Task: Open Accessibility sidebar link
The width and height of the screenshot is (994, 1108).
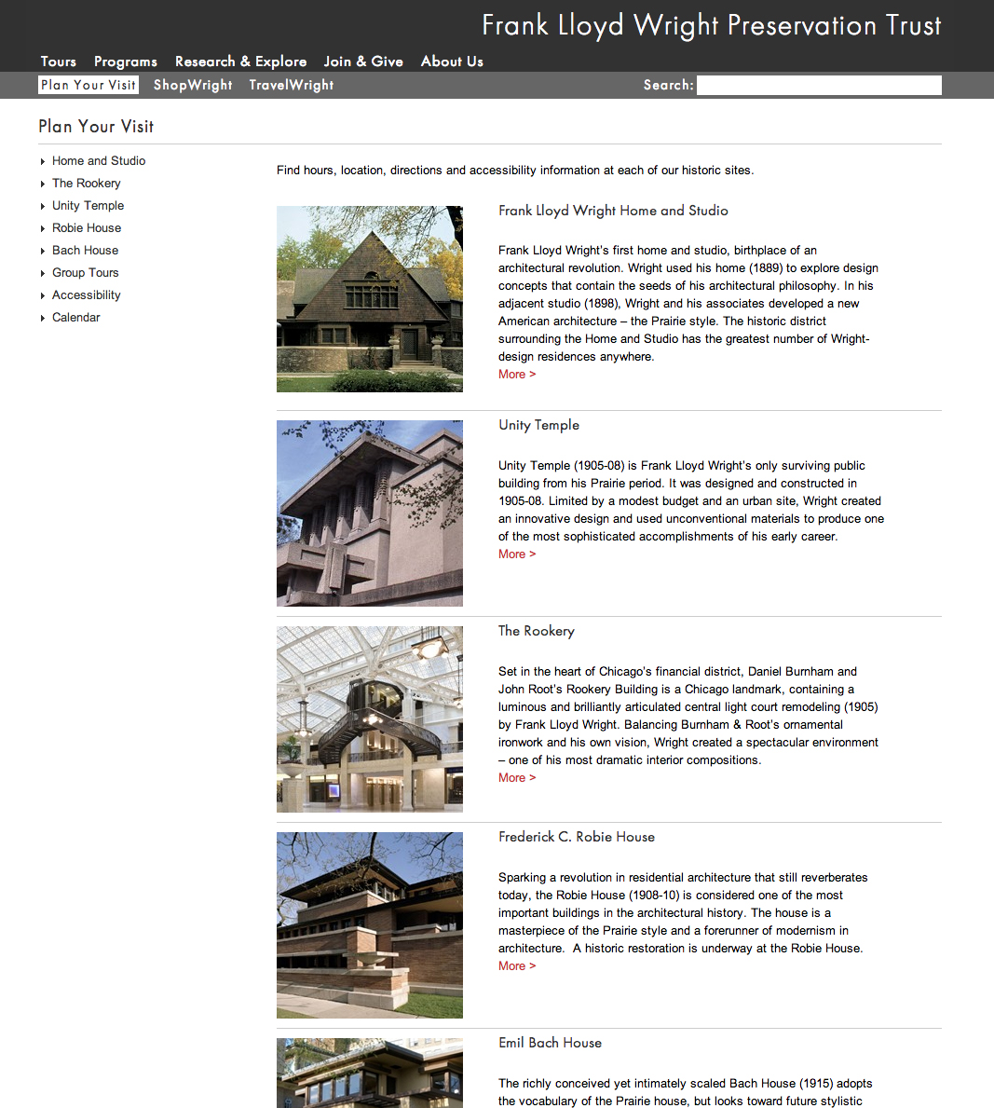Action: [87, 295]
